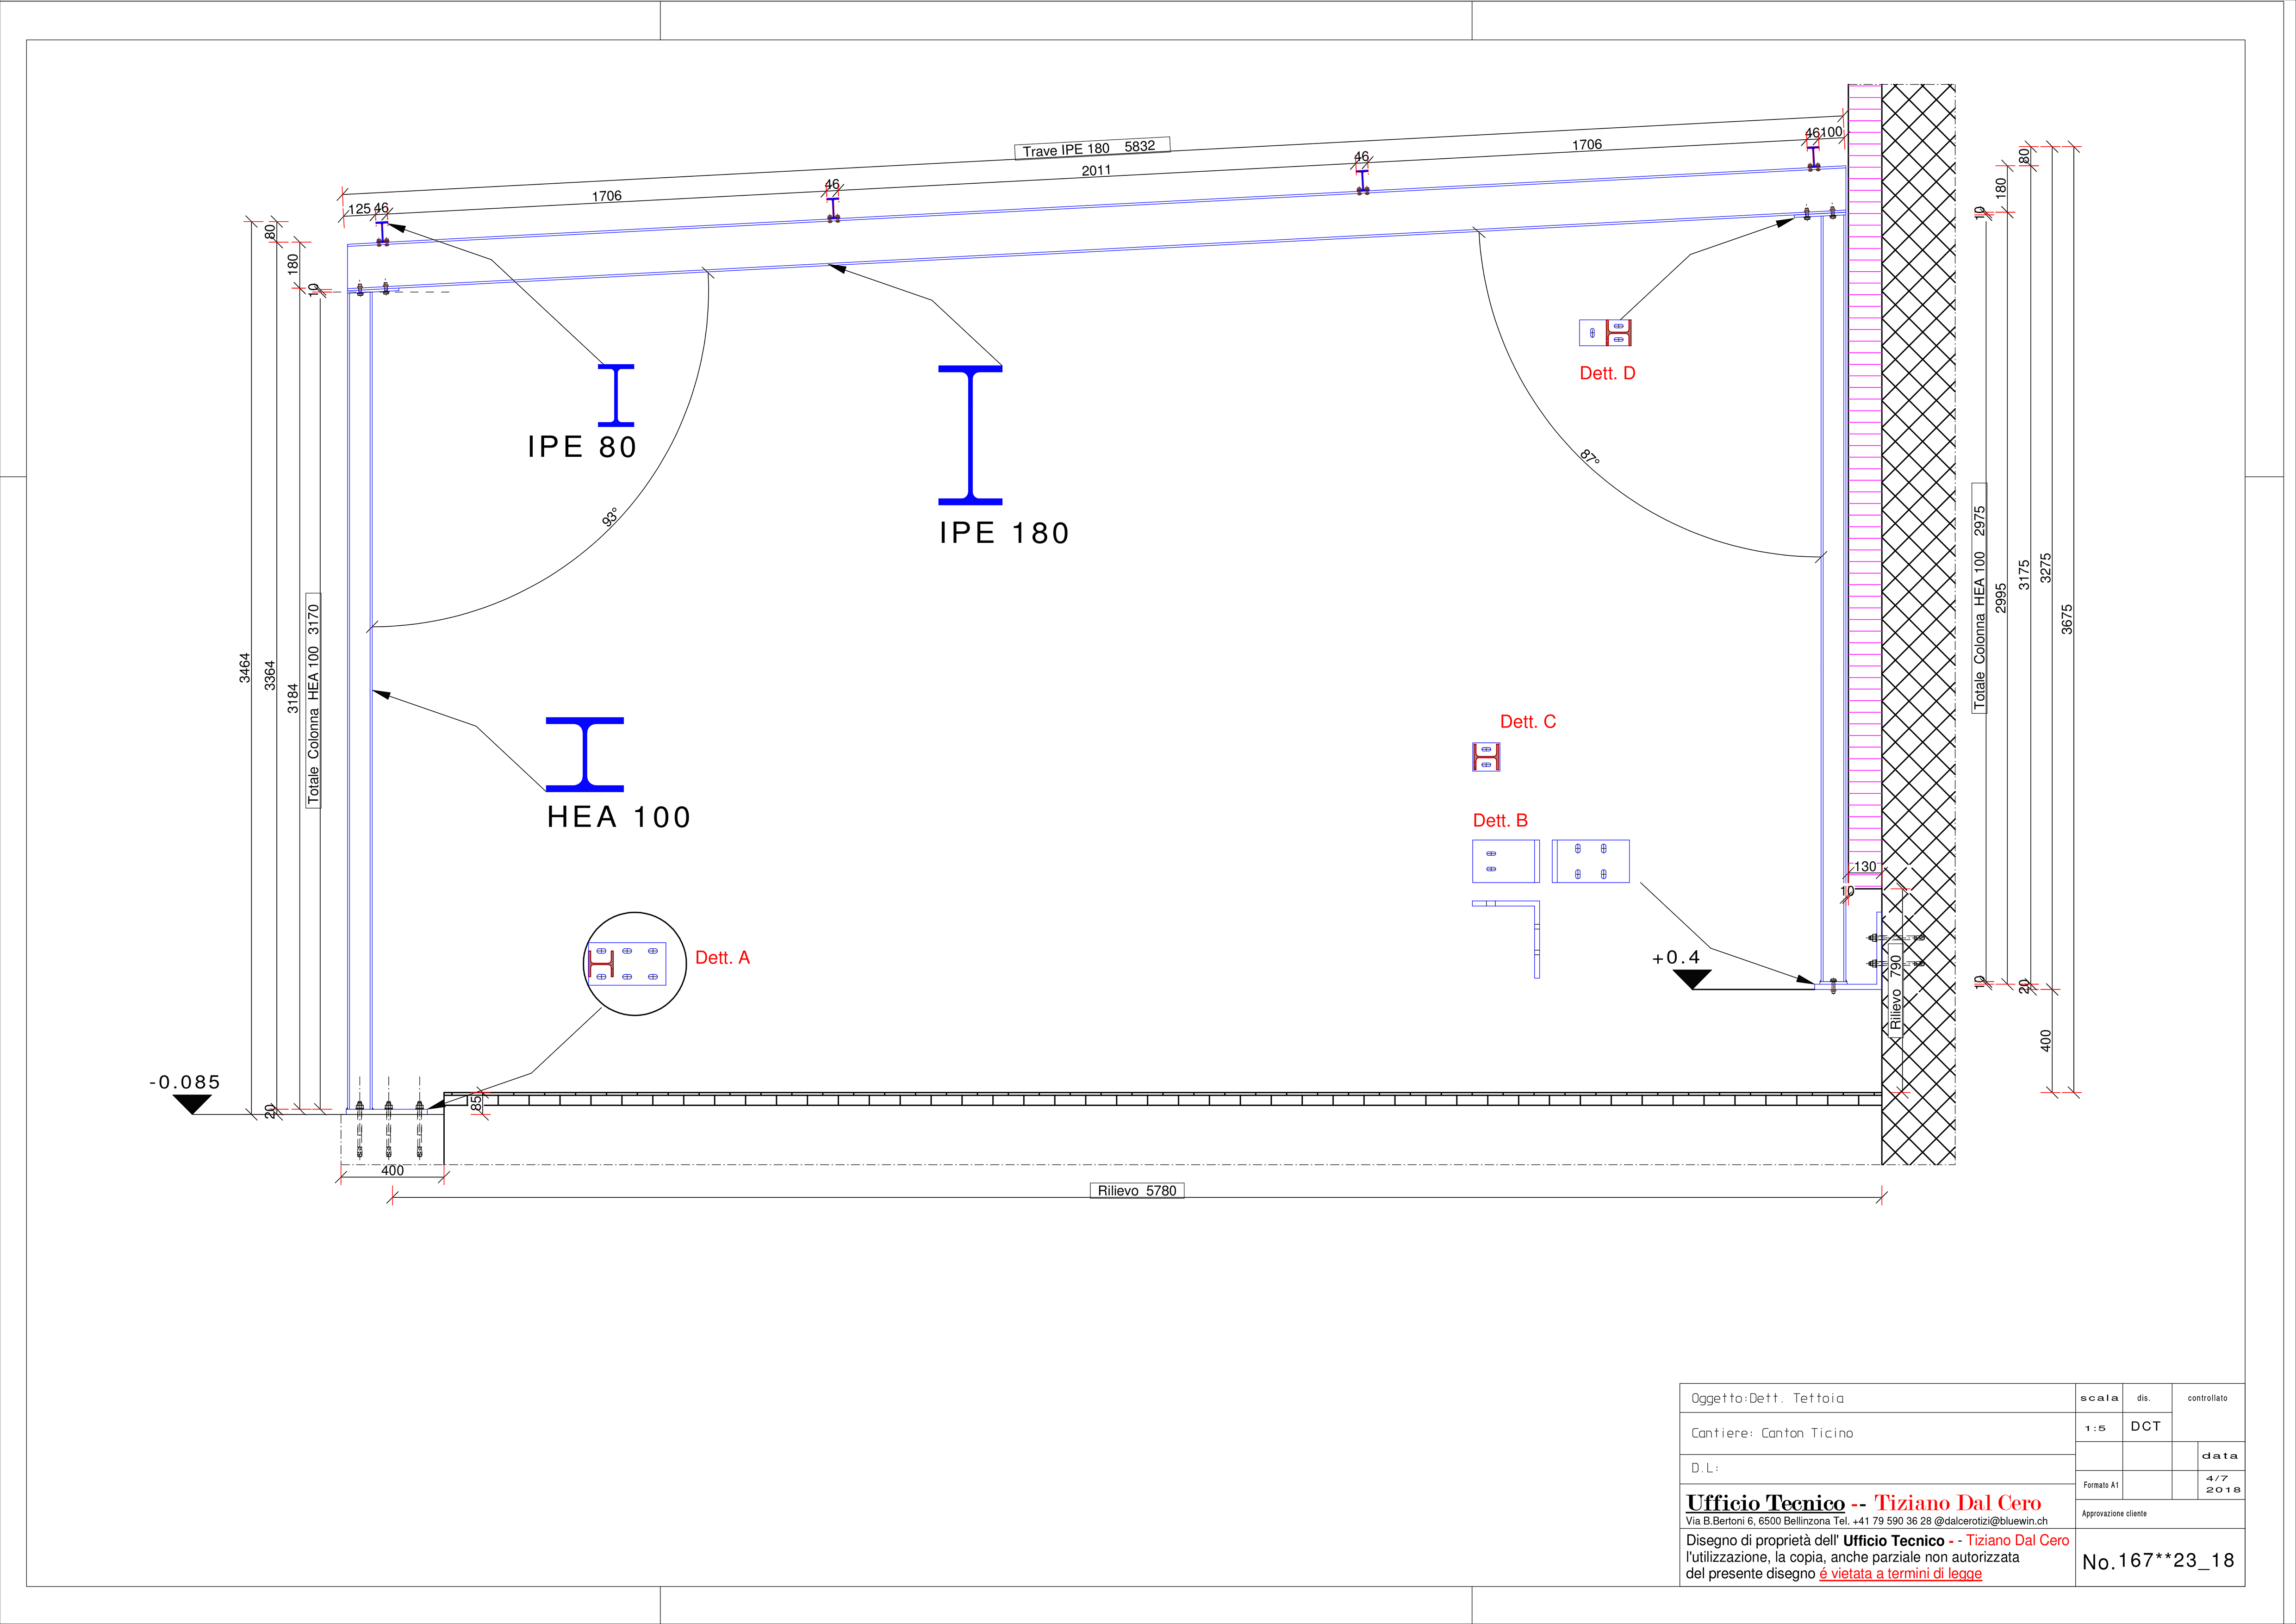Click the 87° angle annotation
The image size is (2296, 1624).
click(1590, 456)
